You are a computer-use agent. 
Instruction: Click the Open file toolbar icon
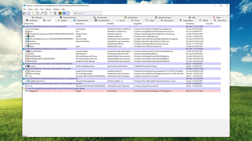24,13
